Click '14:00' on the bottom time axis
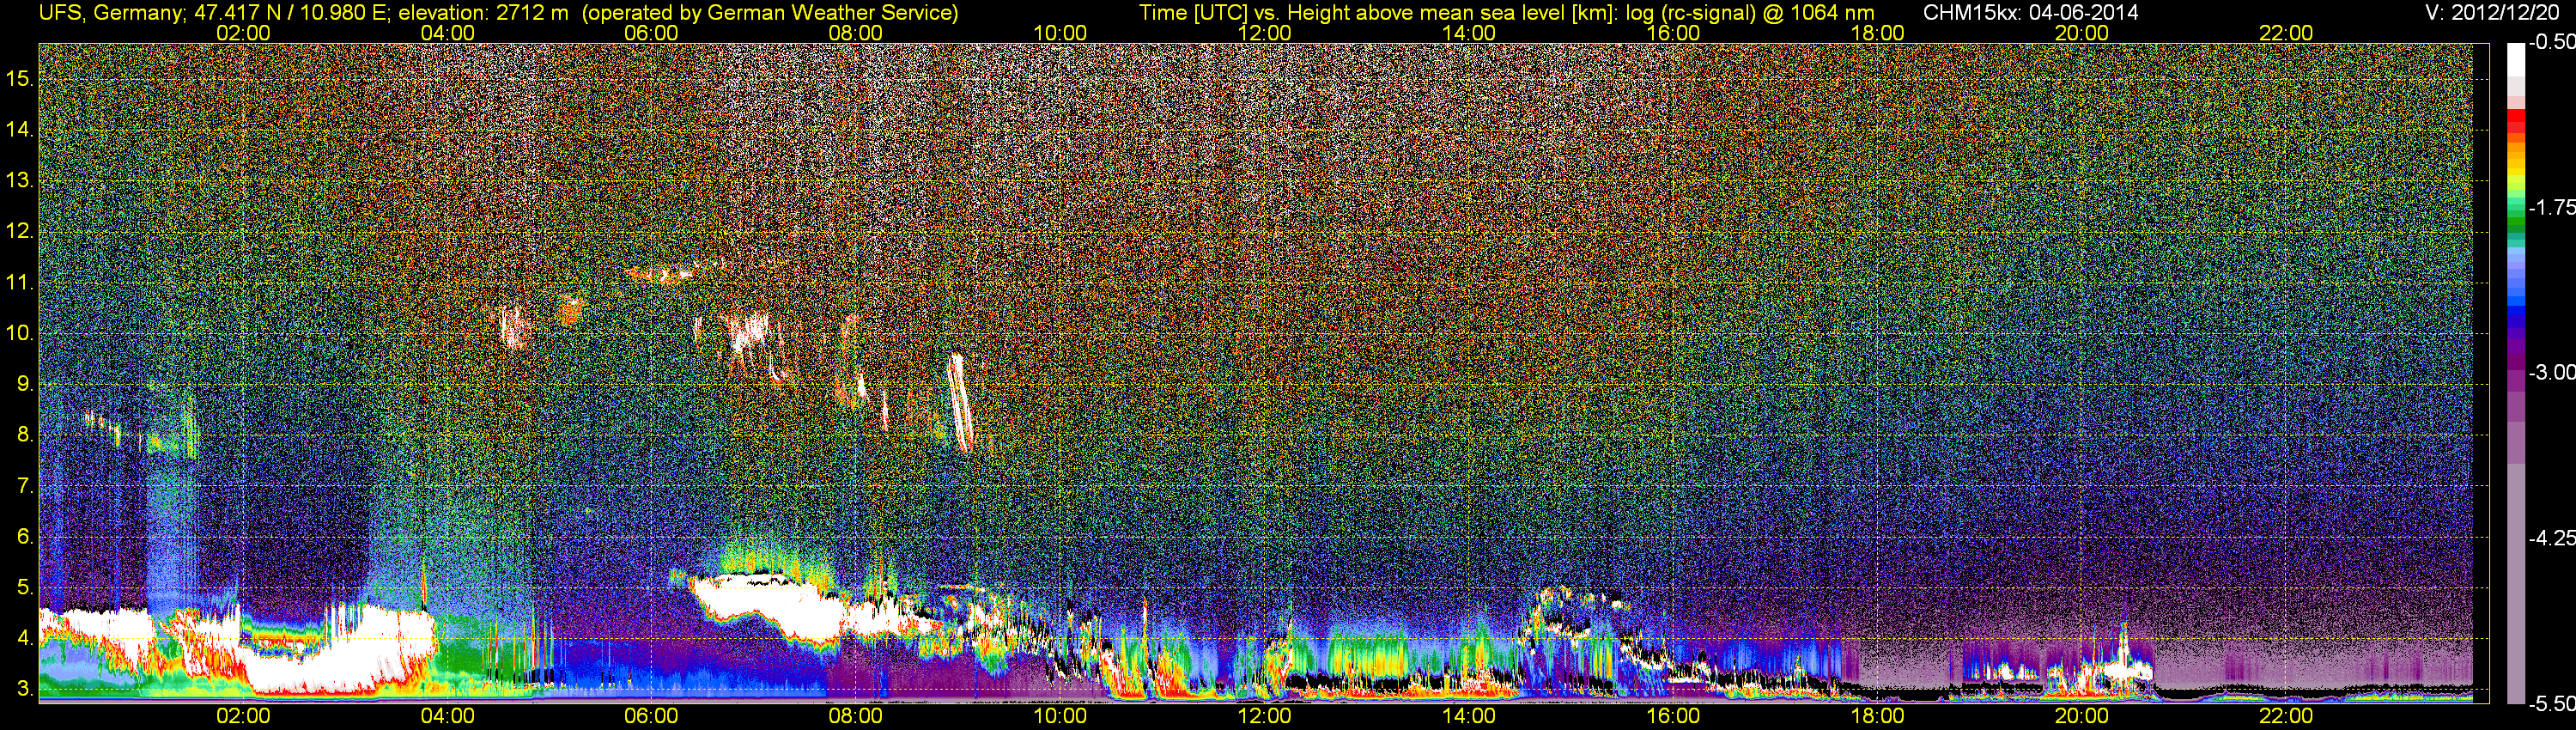 1469,716
